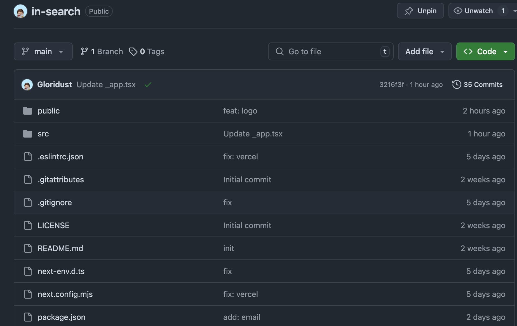Image resolution: width=517 pixels, height=326 pixels.
Task: Click the repository owner avatar next to in-search
Action: [x=20, y=11]
